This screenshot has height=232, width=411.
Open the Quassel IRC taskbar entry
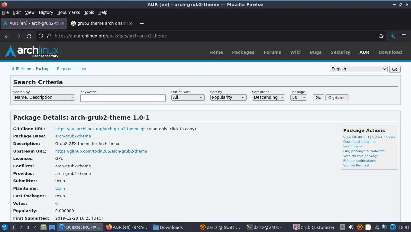[80, 227]
